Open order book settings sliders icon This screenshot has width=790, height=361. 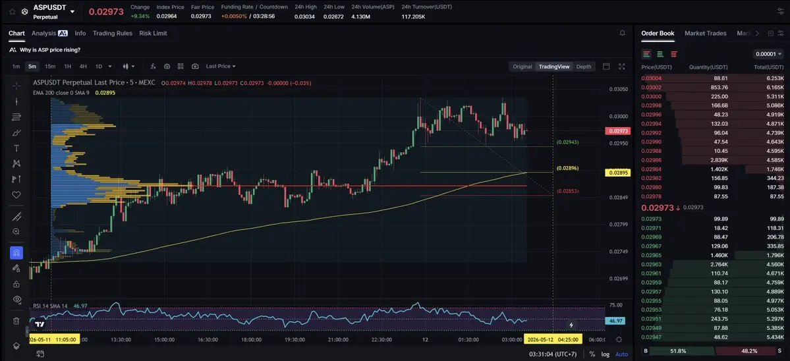point(781,33)
